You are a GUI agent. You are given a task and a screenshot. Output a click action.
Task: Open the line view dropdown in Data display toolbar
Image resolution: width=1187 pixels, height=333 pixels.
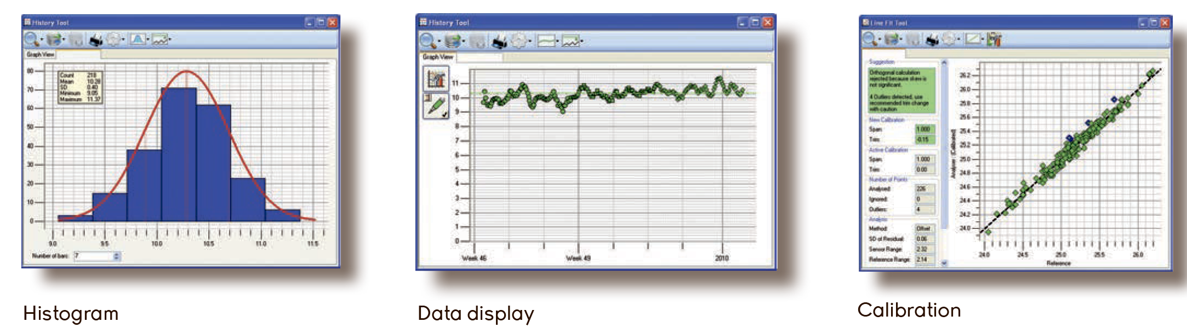[x=558, y=42]
